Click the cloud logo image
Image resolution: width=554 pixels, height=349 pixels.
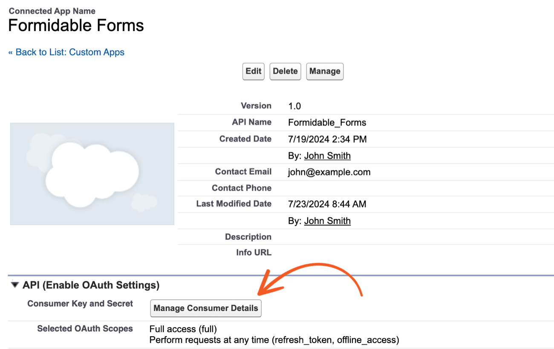click(x=92, y=174)
